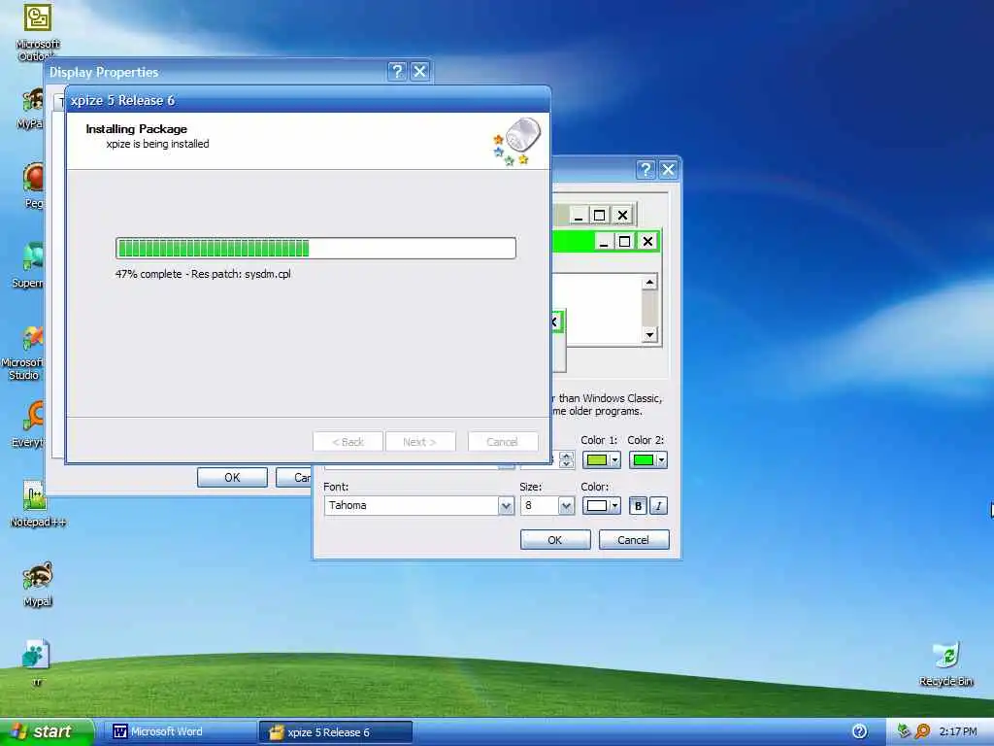Click the help button of Display Properties
Viewport: 994px width, 746px height.
click(397, 71)
